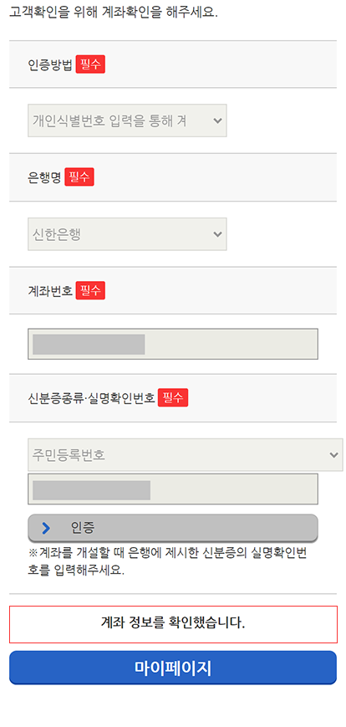Click the arrow on the 개인식별번호 입력 dropdown

217,120
